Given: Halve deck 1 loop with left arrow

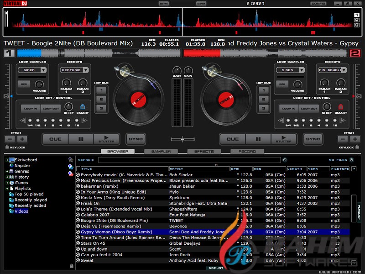Looking at the screenshot, I should point(22,121).
